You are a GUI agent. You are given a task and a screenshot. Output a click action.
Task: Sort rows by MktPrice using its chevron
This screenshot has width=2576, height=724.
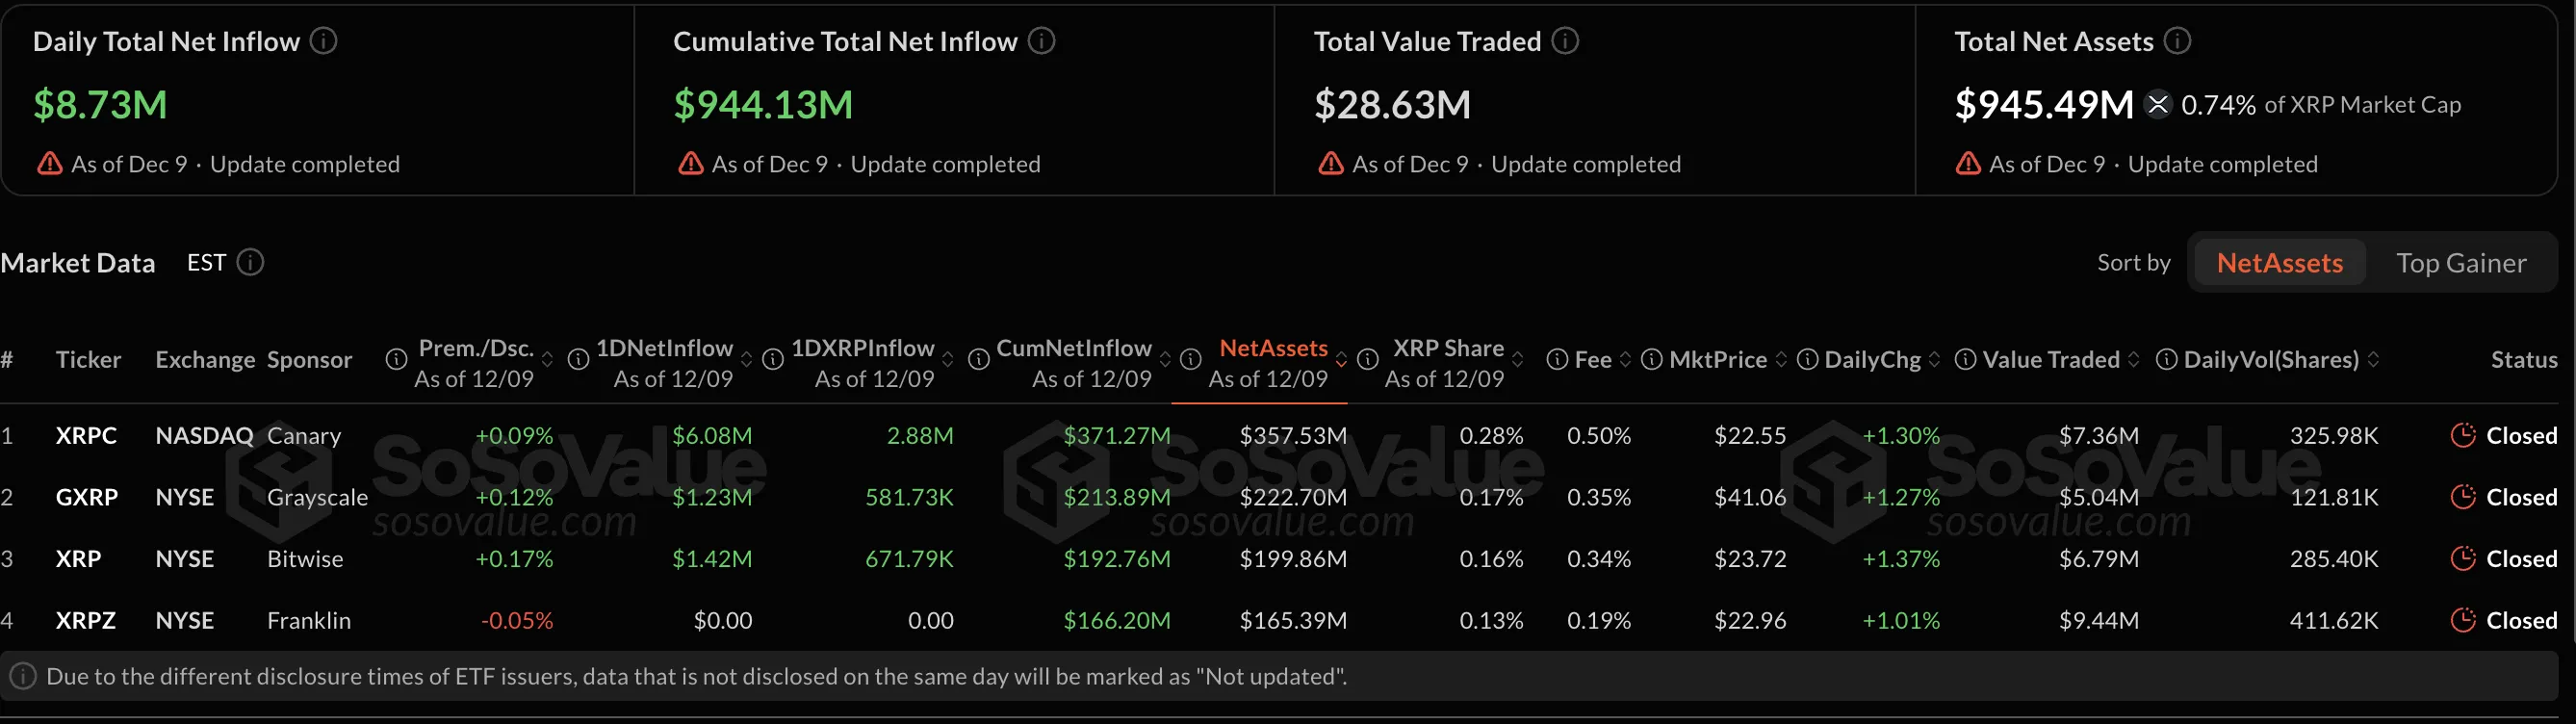point(1780,359)
